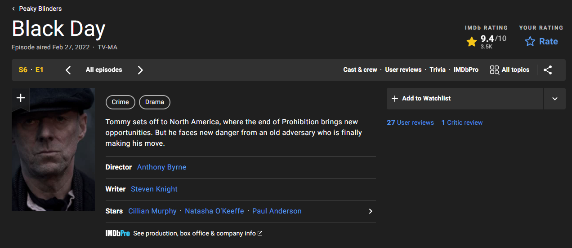Click the Stars label
This screenshot has height=248, width=572.
click(114, 211)
